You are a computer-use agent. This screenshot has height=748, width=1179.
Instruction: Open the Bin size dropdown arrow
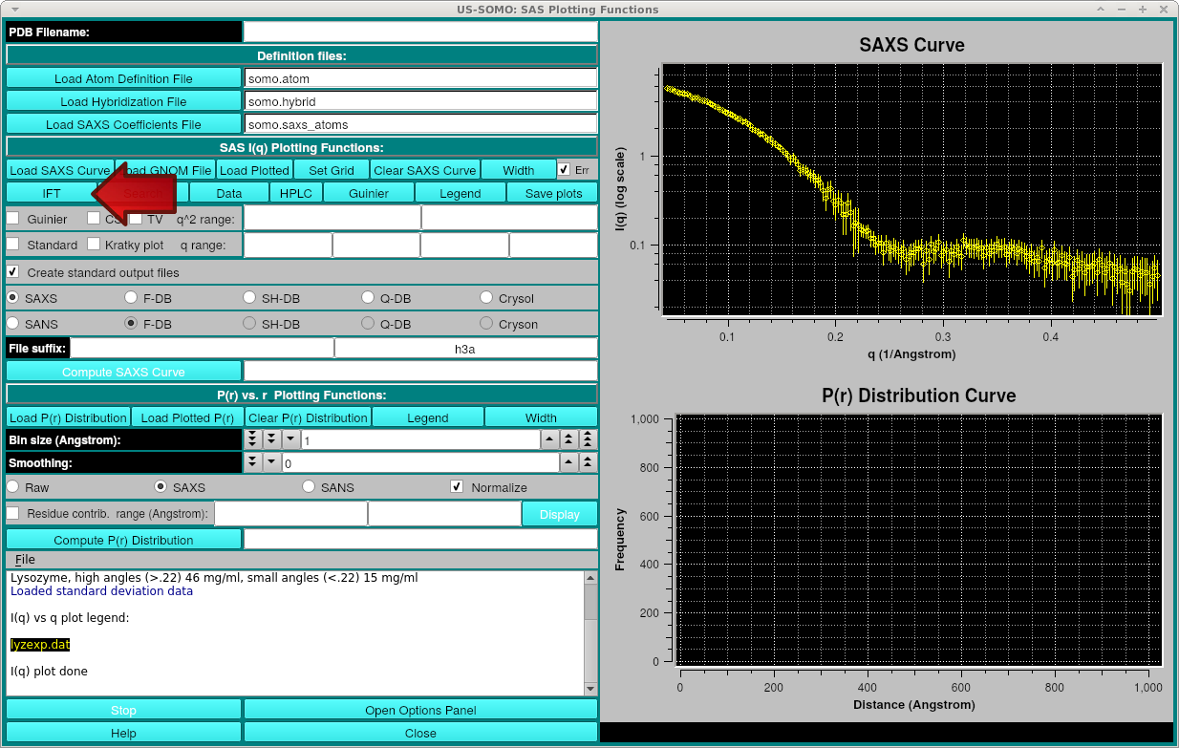point(289,438)
